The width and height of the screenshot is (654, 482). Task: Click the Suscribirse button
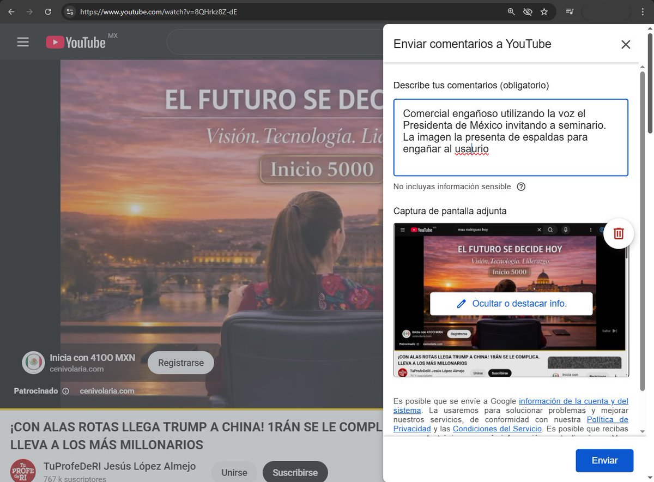click(295, 472)
